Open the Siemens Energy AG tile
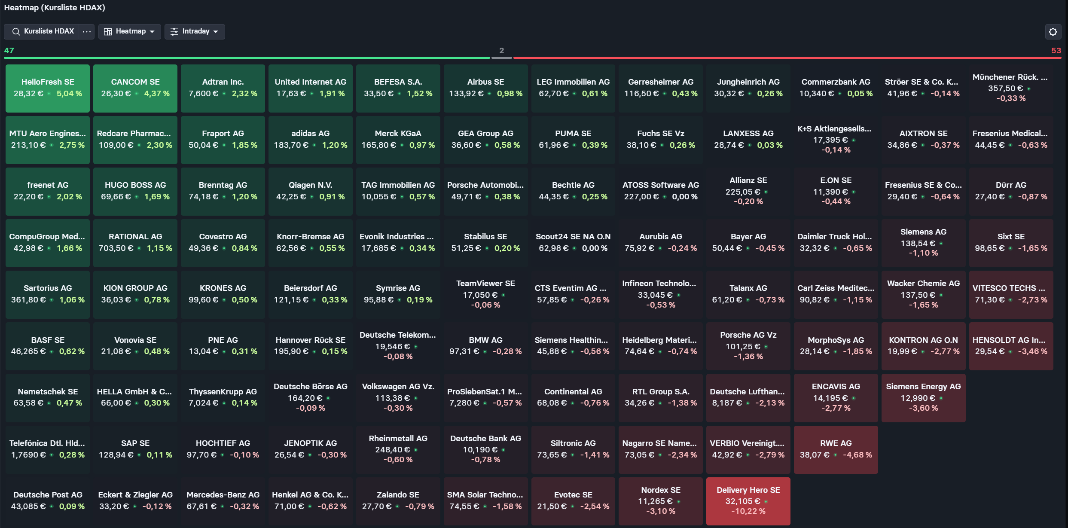Image resolution: width=1068 pixels, height=528 pixels. click(x=924, y=398)
